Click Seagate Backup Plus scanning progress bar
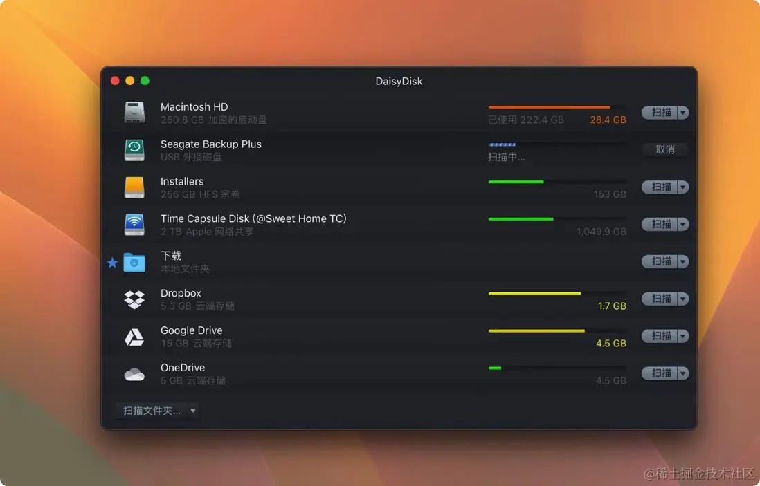Screen dimensions: 760x486 click(502, 144)
